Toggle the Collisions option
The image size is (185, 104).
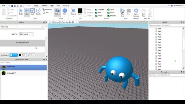(x=47, y=10)
